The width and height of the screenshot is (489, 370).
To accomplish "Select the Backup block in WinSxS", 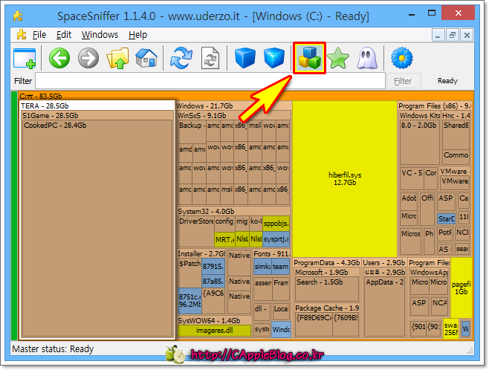I will (192, 131).
